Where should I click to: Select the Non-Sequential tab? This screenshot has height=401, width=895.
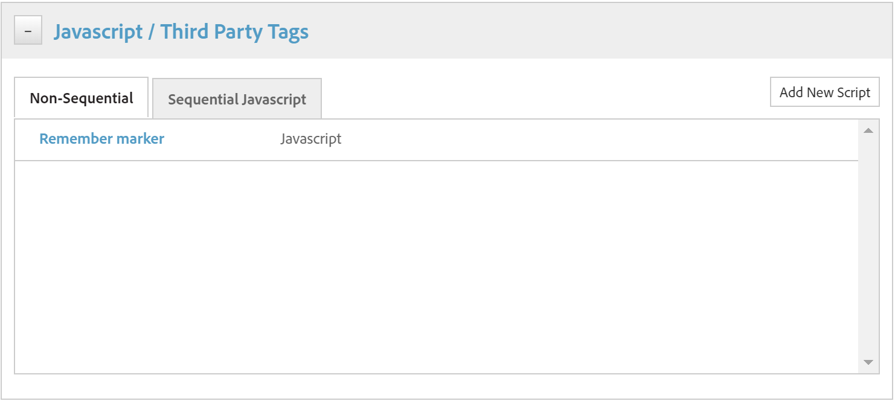(x=82, y=98)
